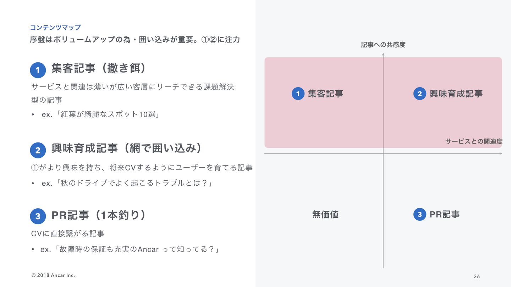
Task: Click the © 2018 Ancar Inc. footer text
Action: point(53,275)
